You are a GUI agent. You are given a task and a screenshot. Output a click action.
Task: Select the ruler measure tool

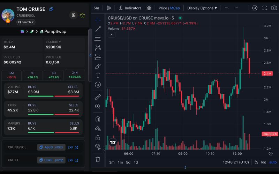98,97
